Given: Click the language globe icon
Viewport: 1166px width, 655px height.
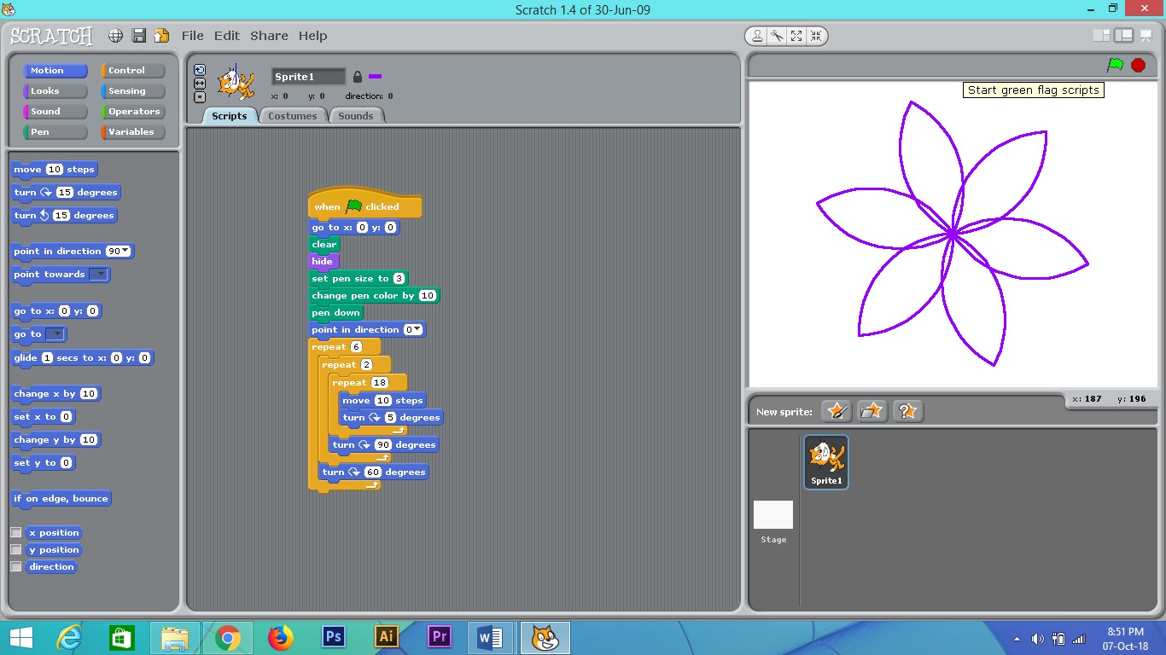Looking at the screenshot, I should pyautogui.click(x=115, y=36).
